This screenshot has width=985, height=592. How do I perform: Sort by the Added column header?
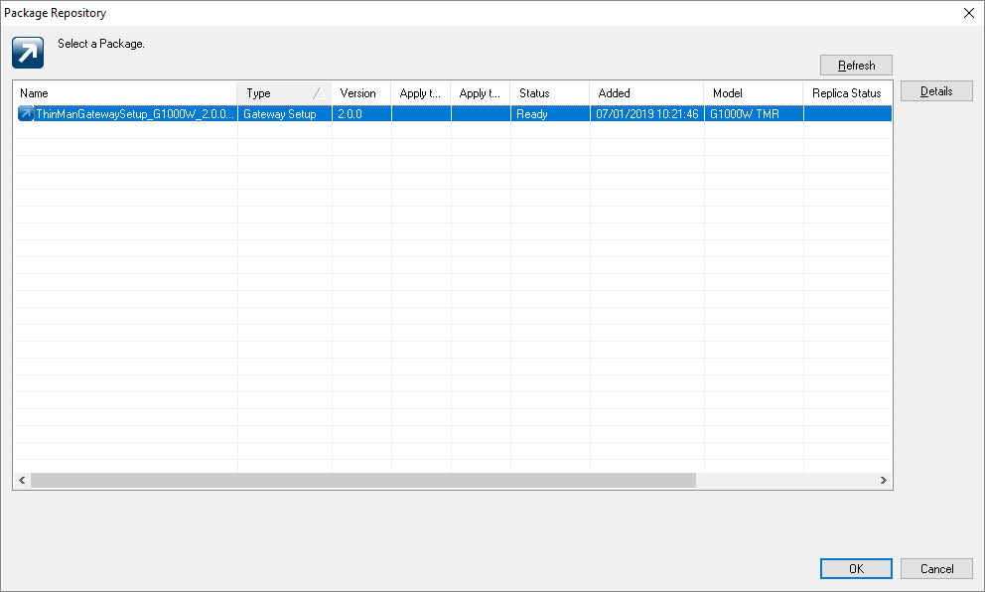pyautogui.click(x=646, y=93)
